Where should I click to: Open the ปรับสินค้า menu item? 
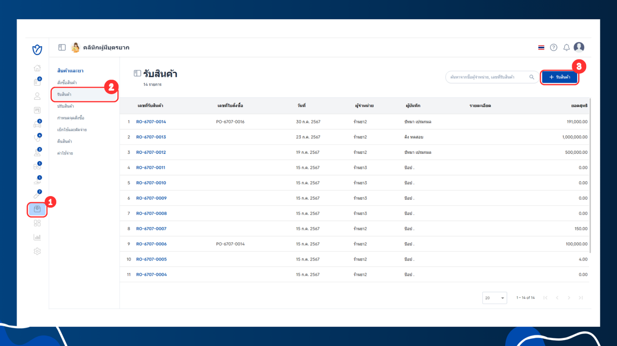(66, 106)
